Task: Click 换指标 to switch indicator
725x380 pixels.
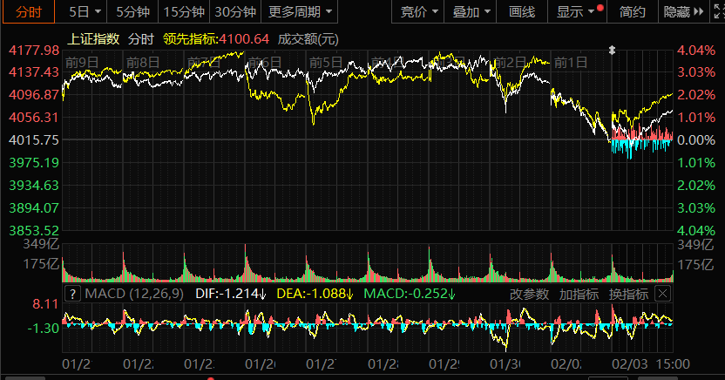Action: point(627,294)
